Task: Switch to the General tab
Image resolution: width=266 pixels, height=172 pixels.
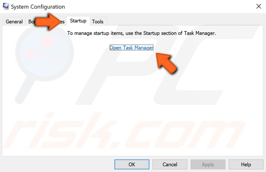Action: pos(14,22)
